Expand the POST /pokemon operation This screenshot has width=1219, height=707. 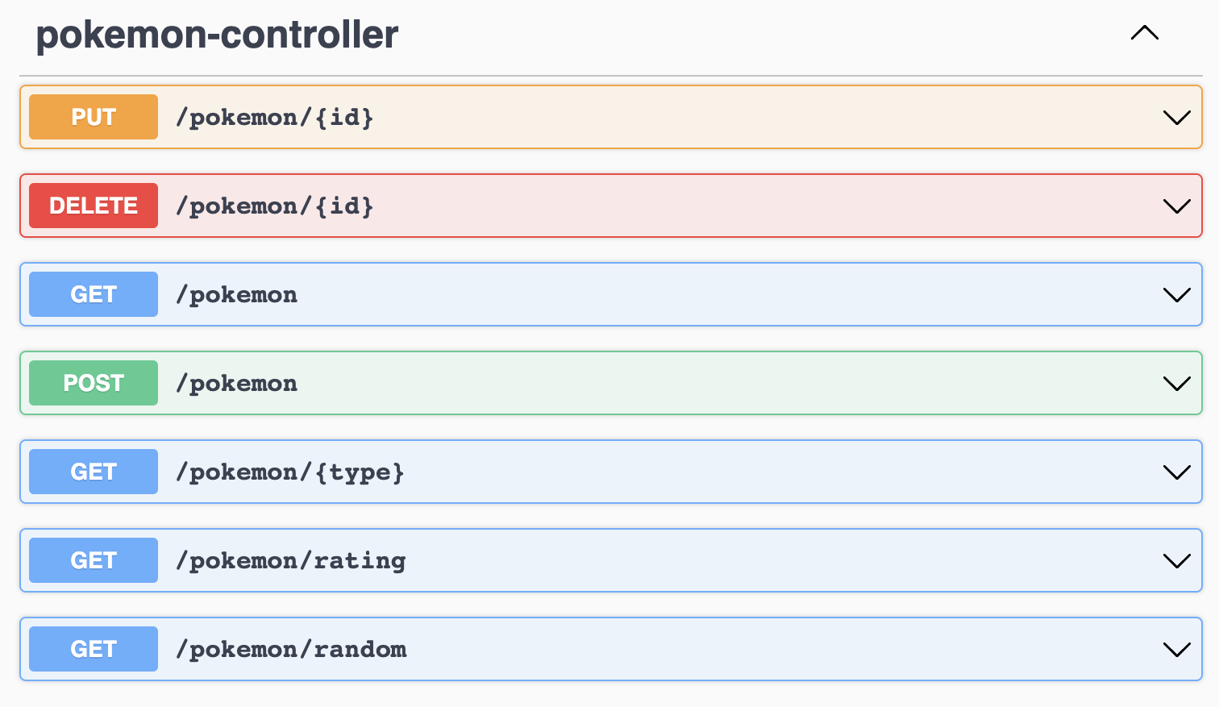tap(1175, 383)
